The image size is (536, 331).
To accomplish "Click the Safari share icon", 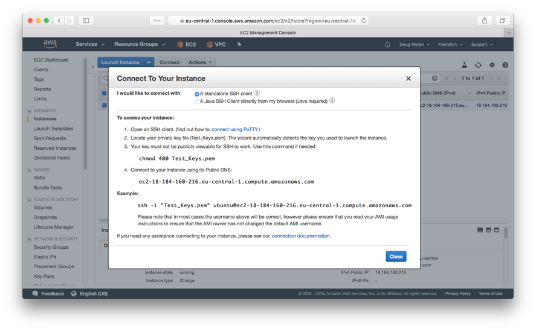I will coord(485,21).
